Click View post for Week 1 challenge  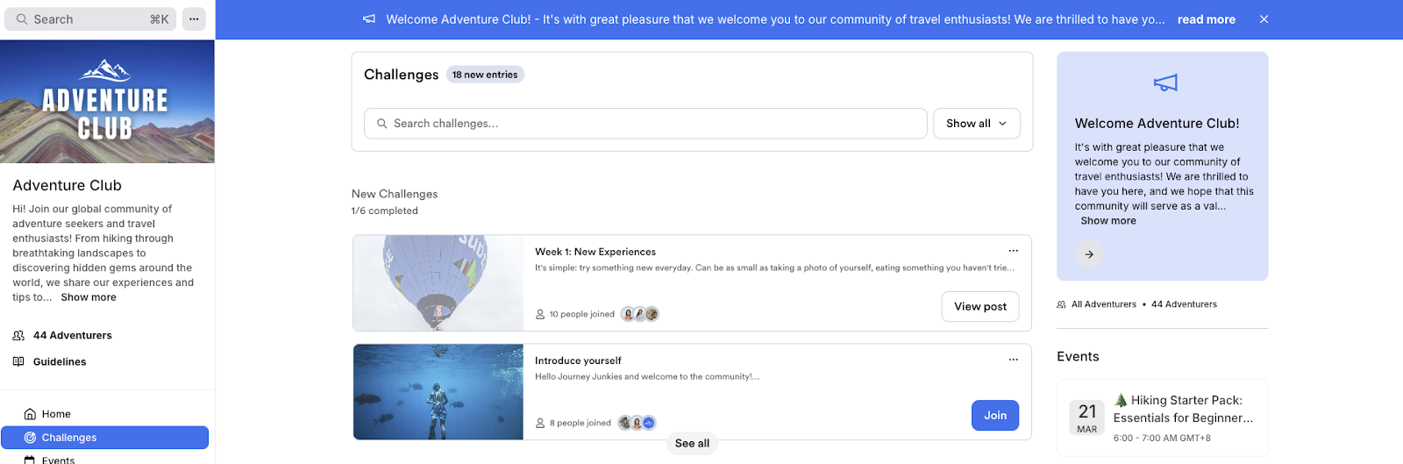980,306
